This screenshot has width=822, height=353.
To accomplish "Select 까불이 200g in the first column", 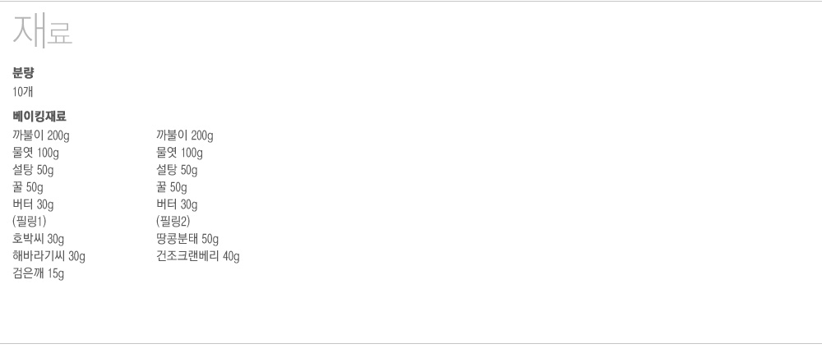I will (41, 135).
